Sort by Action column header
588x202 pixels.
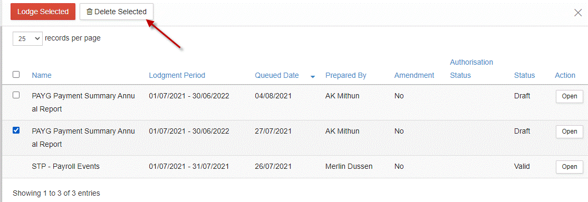[565, 75]
